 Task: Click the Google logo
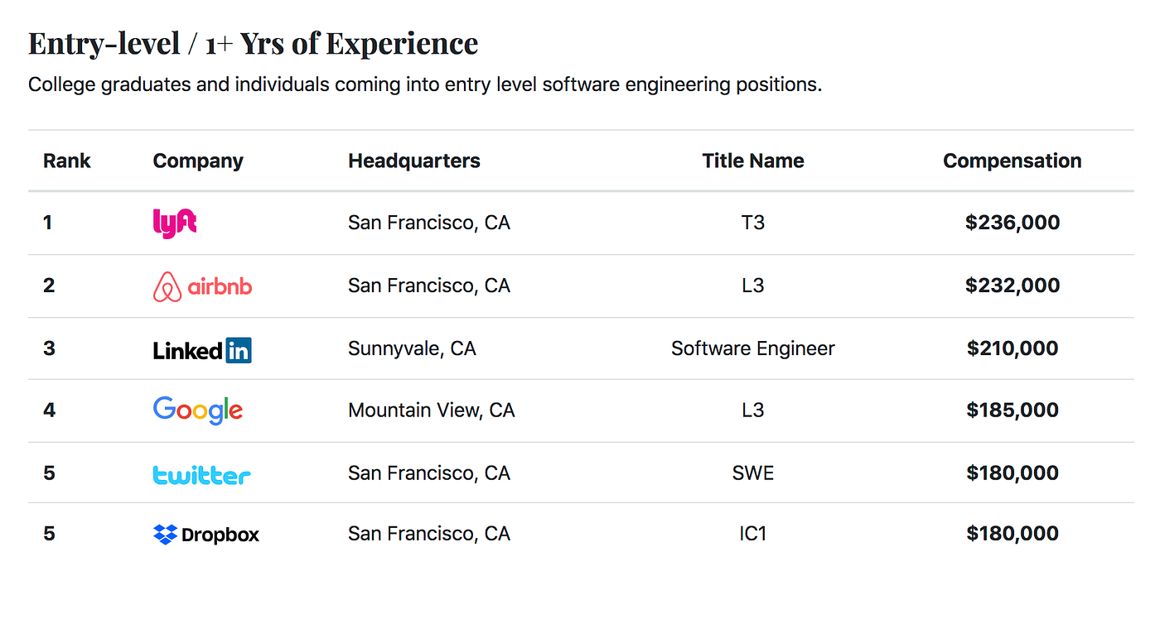(198, 410)
